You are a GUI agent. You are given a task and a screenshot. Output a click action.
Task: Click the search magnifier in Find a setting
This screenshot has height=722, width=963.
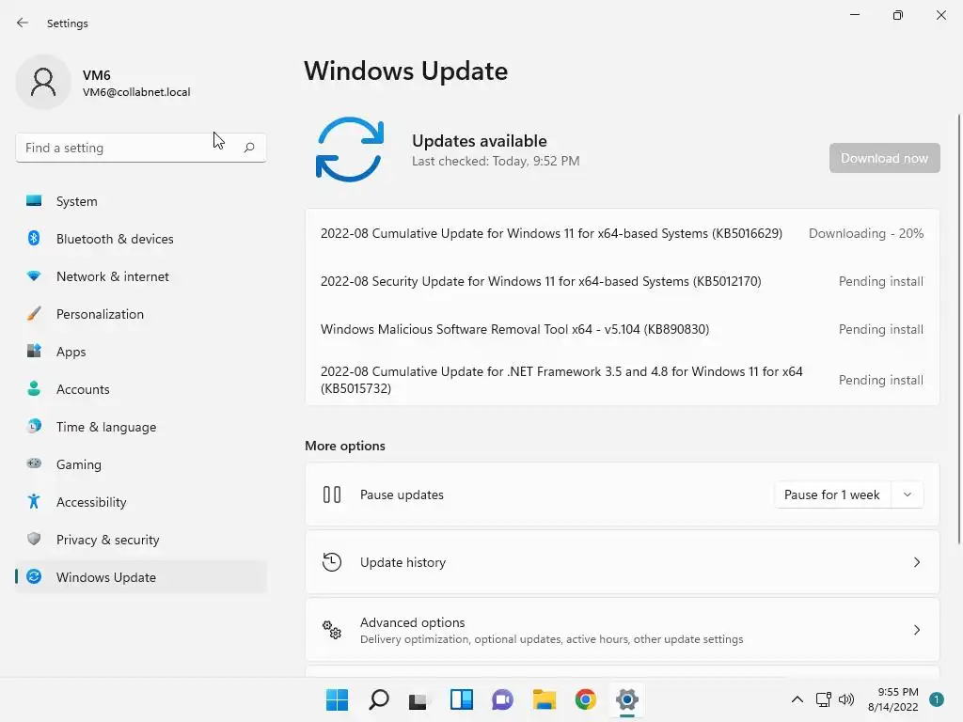click(248, 148)
